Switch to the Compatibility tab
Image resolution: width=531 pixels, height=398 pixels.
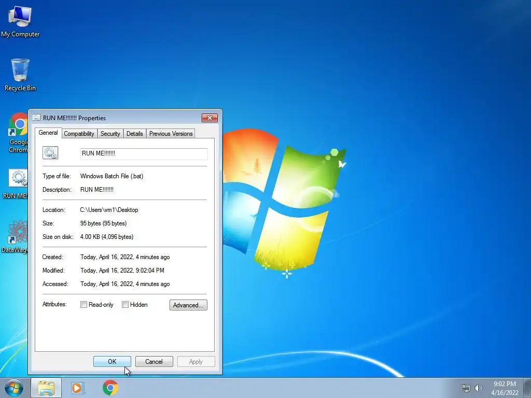[79, 134]
